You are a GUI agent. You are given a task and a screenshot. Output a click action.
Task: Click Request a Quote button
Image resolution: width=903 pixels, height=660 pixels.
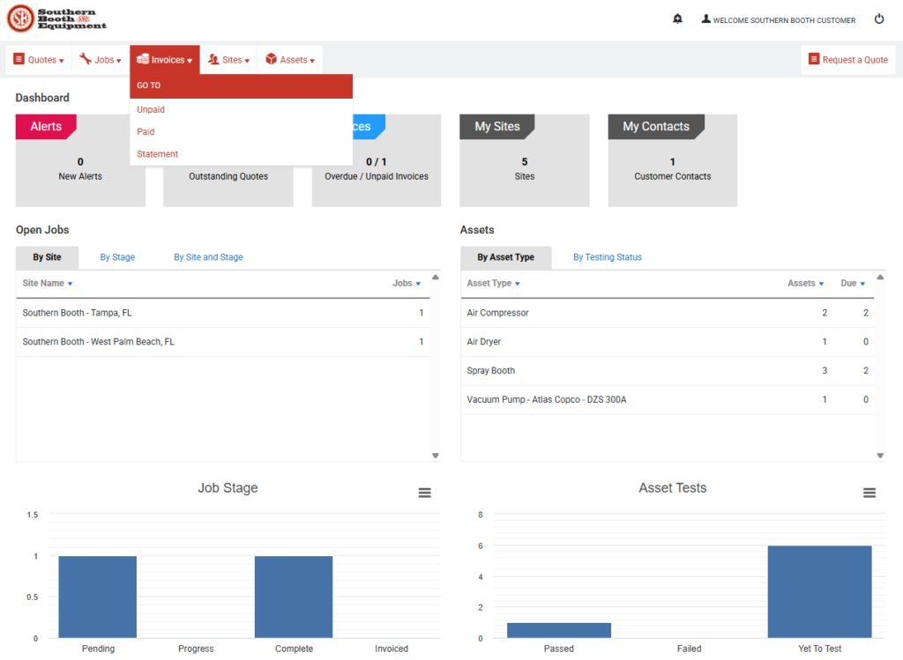click(848, 60)
